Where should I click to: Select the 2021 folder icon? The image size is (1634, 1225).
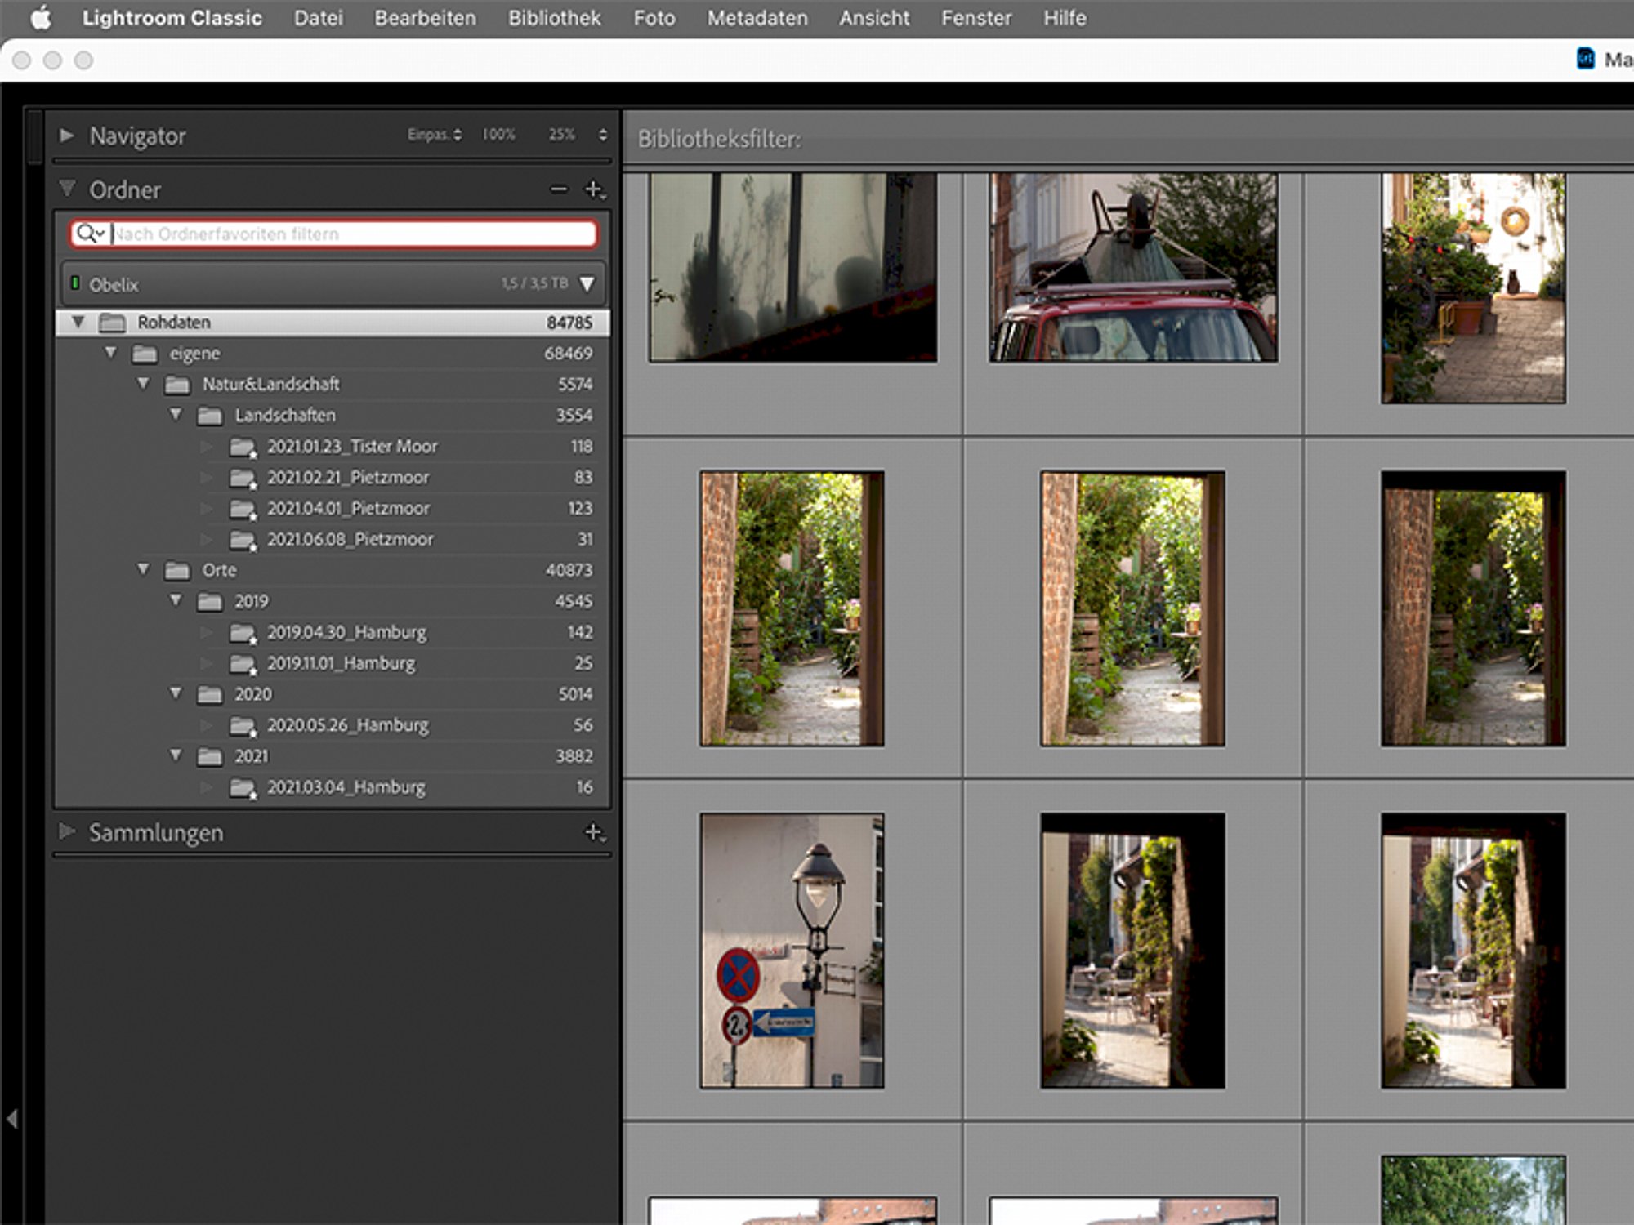pos(210,756)
